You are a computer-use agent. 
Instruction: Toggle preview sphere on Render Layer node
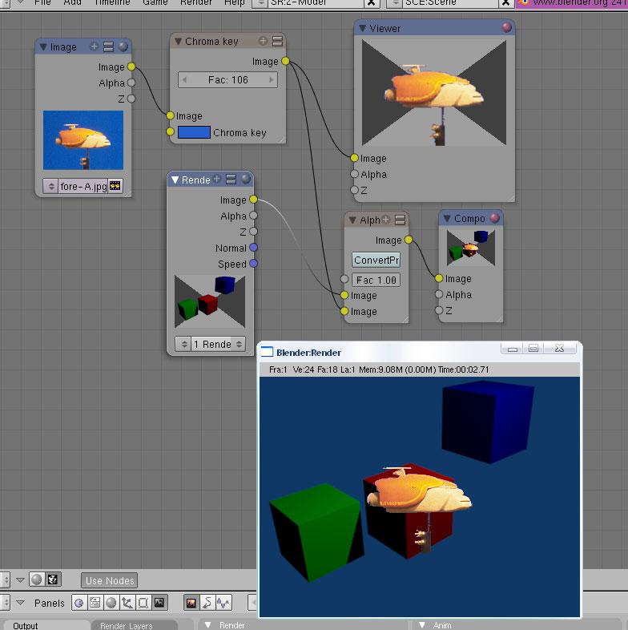246,180
